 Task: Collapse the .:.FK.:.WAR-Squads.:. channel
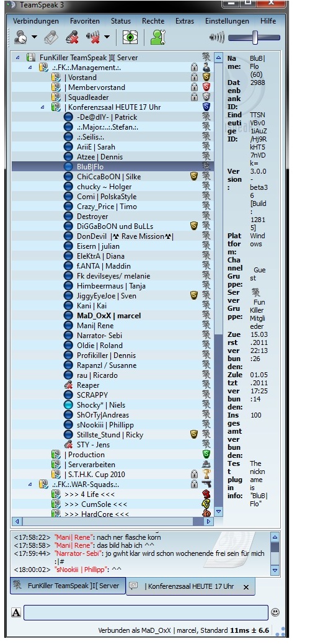click(x=30, y=484)
